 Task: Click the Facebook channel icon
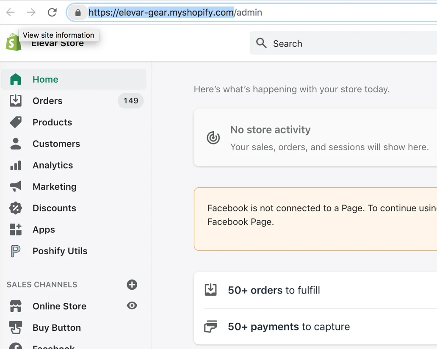[x=16, y=346]
